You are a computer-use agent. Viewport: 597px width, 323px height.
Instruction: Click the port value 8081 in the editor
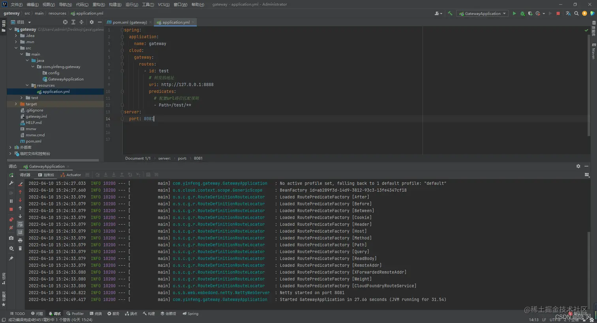[148, 119]
